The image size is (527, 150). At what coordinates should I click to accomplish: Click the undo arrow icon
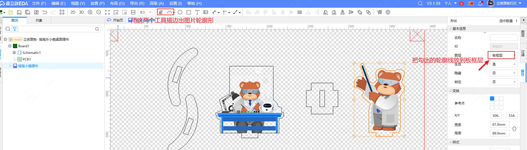(45, 12)
